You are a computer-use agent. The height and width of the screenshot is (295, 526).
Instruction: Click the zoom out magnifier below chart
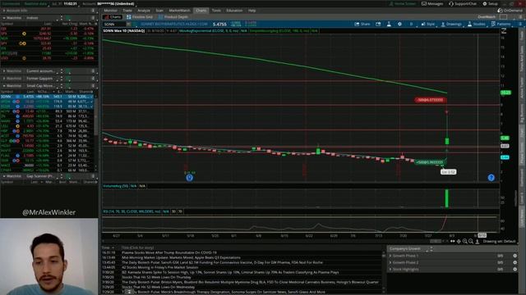point(471,241)
